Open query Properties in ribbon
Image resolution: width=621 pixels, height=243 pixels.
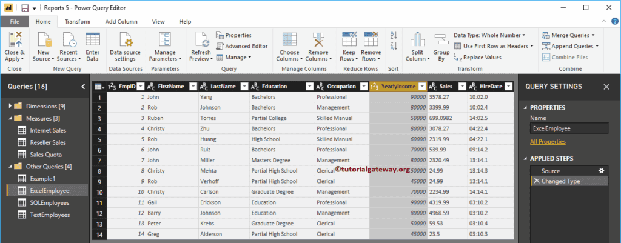pos(233,35)
